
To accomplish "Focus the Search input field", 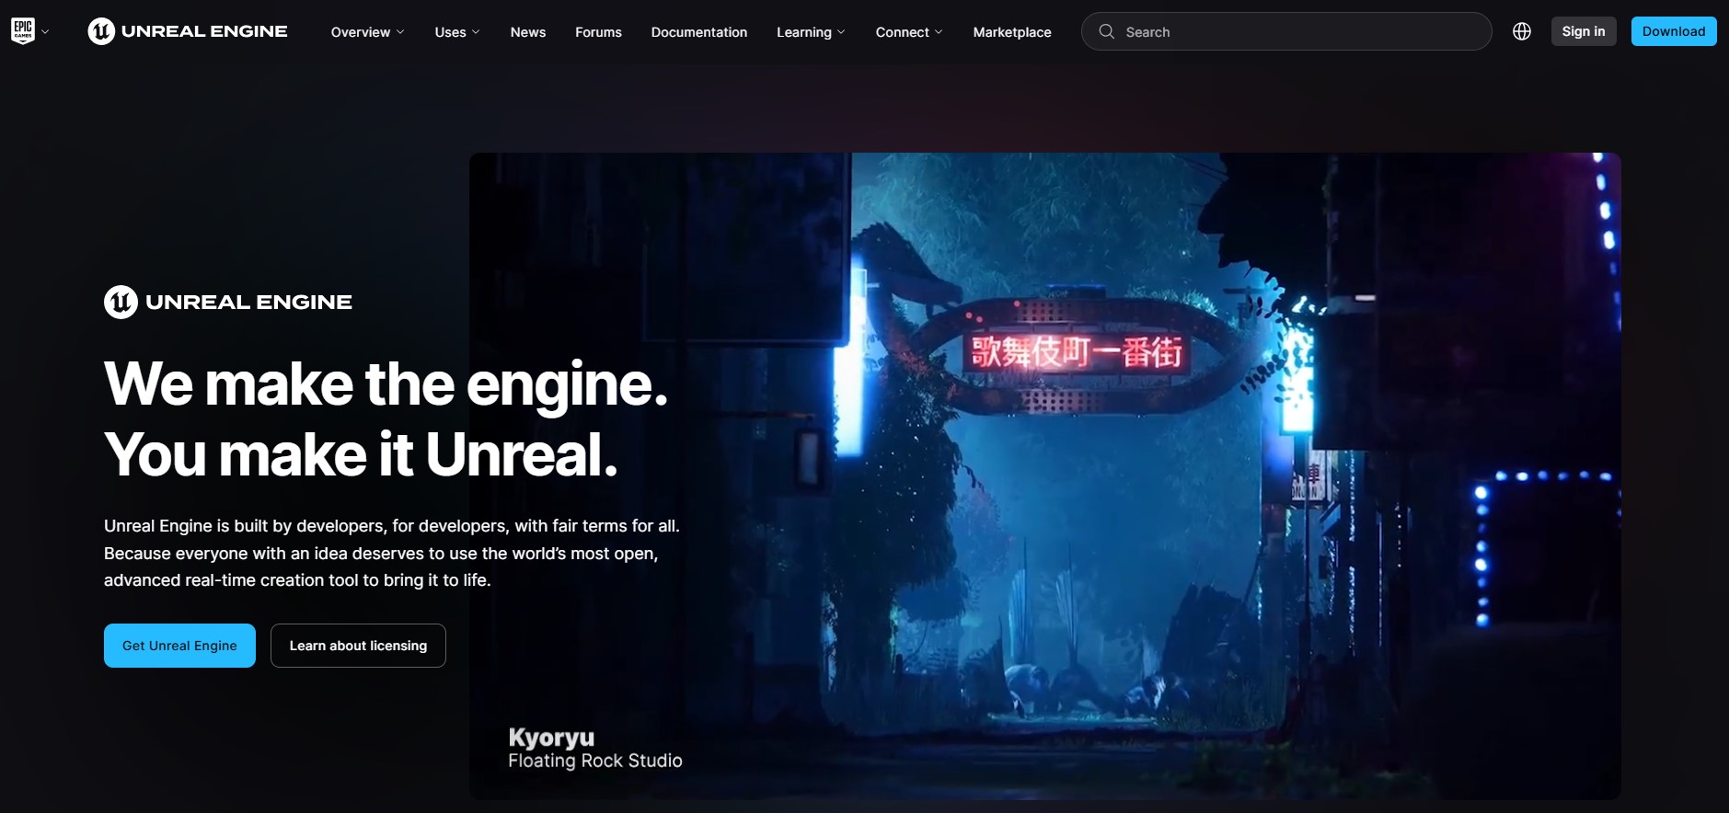I will tap(1286, 31).
